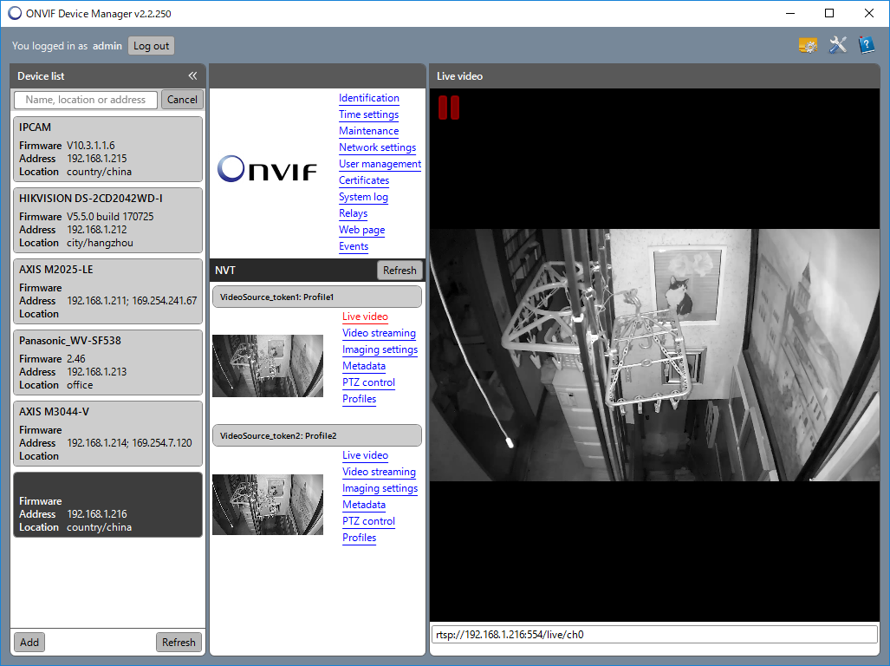Click the Add device button
Viewport: 890px width, 666px height.
tap(29, 643)
